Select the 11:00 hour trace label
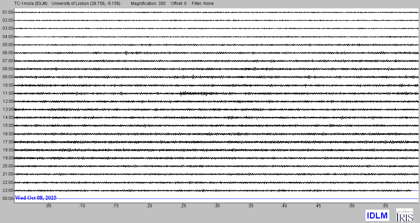The width and height of the screenshot is (420, 223). [8, 93]
